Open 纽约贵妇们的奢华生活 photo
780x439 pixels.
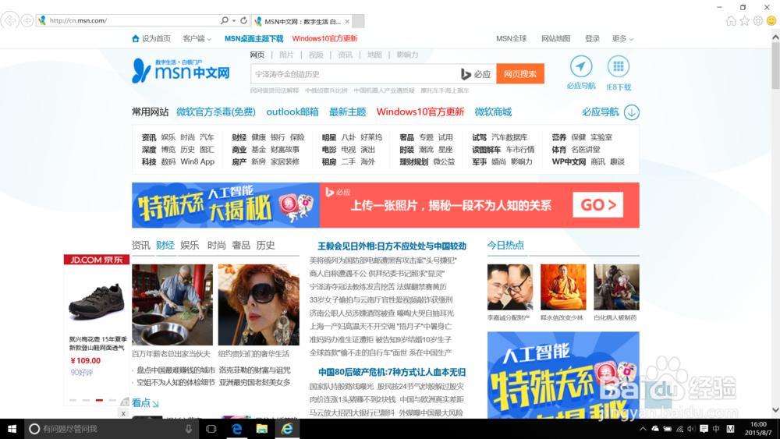pos(259,305)
